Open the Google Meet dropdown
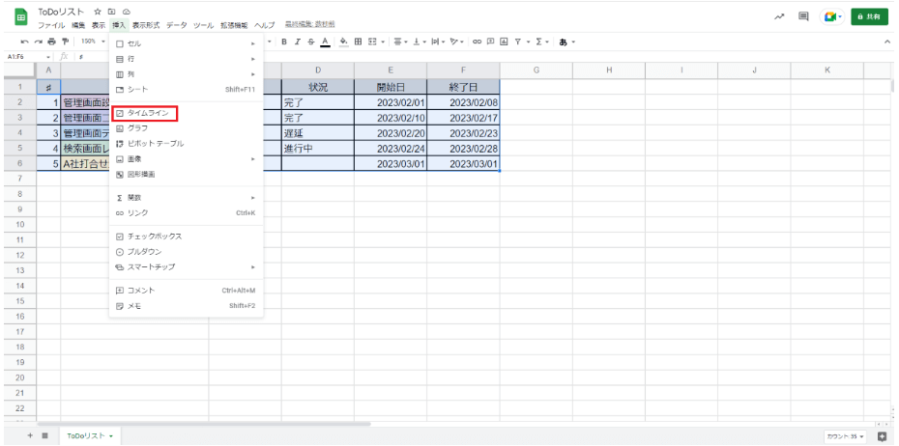The width and height of the screenshot is (899, 446). [830, 17]
